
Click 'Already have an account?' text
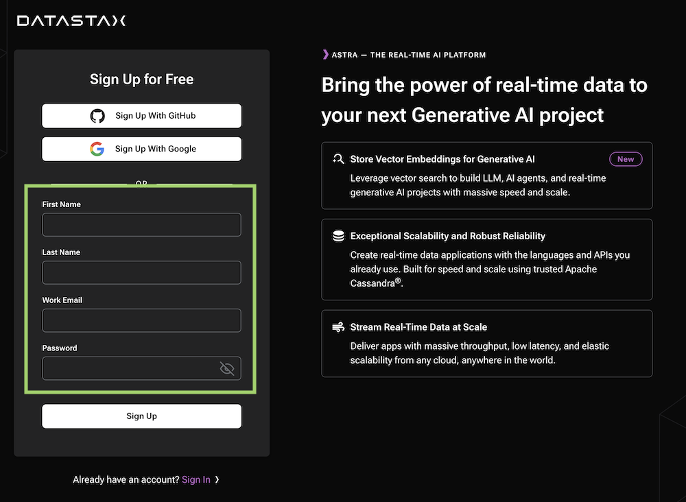click(126, 479)
